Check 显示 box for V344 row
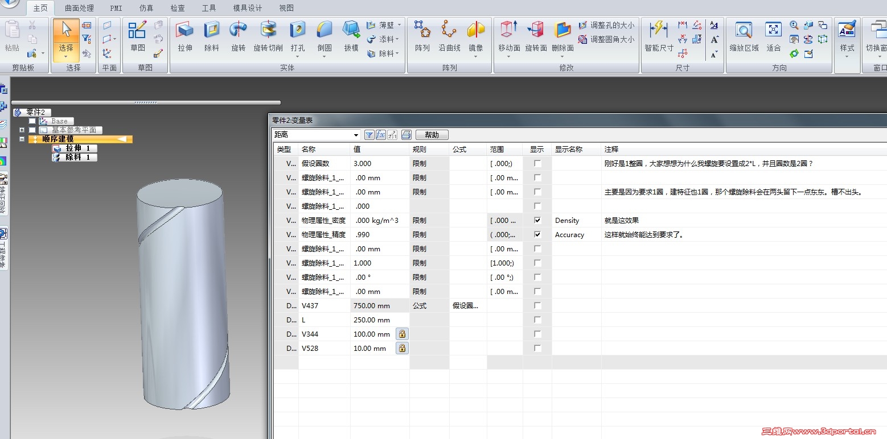887x439 pixels. [x=537, y=334]
